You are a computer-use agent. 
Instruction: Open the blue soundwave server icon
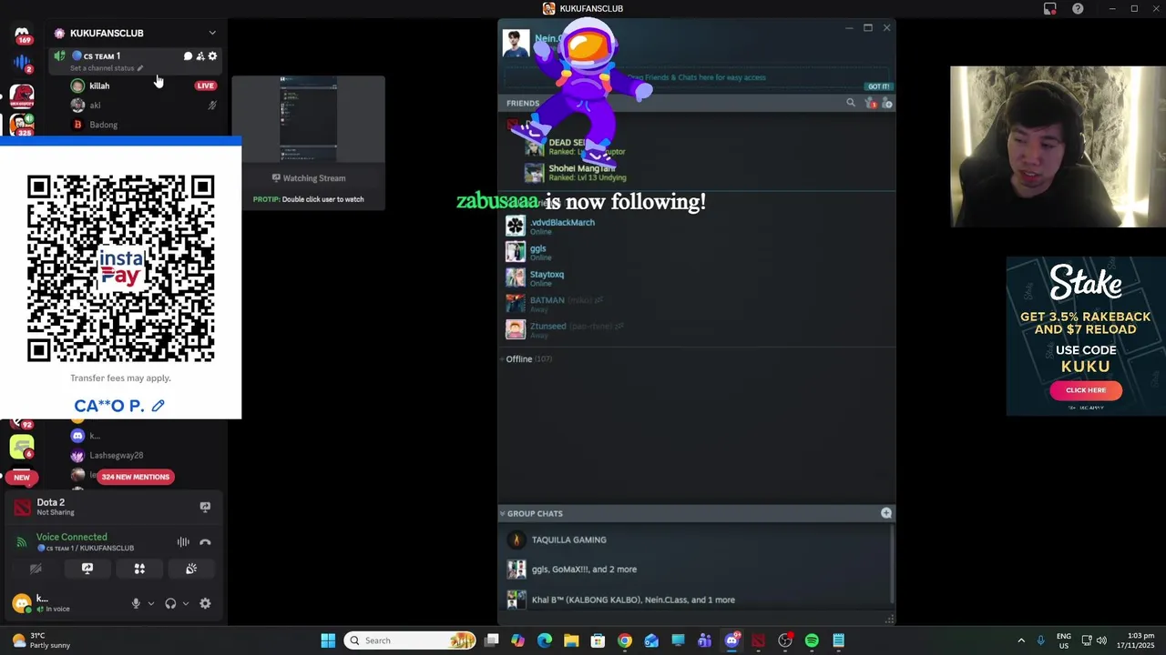pos(22,63)
